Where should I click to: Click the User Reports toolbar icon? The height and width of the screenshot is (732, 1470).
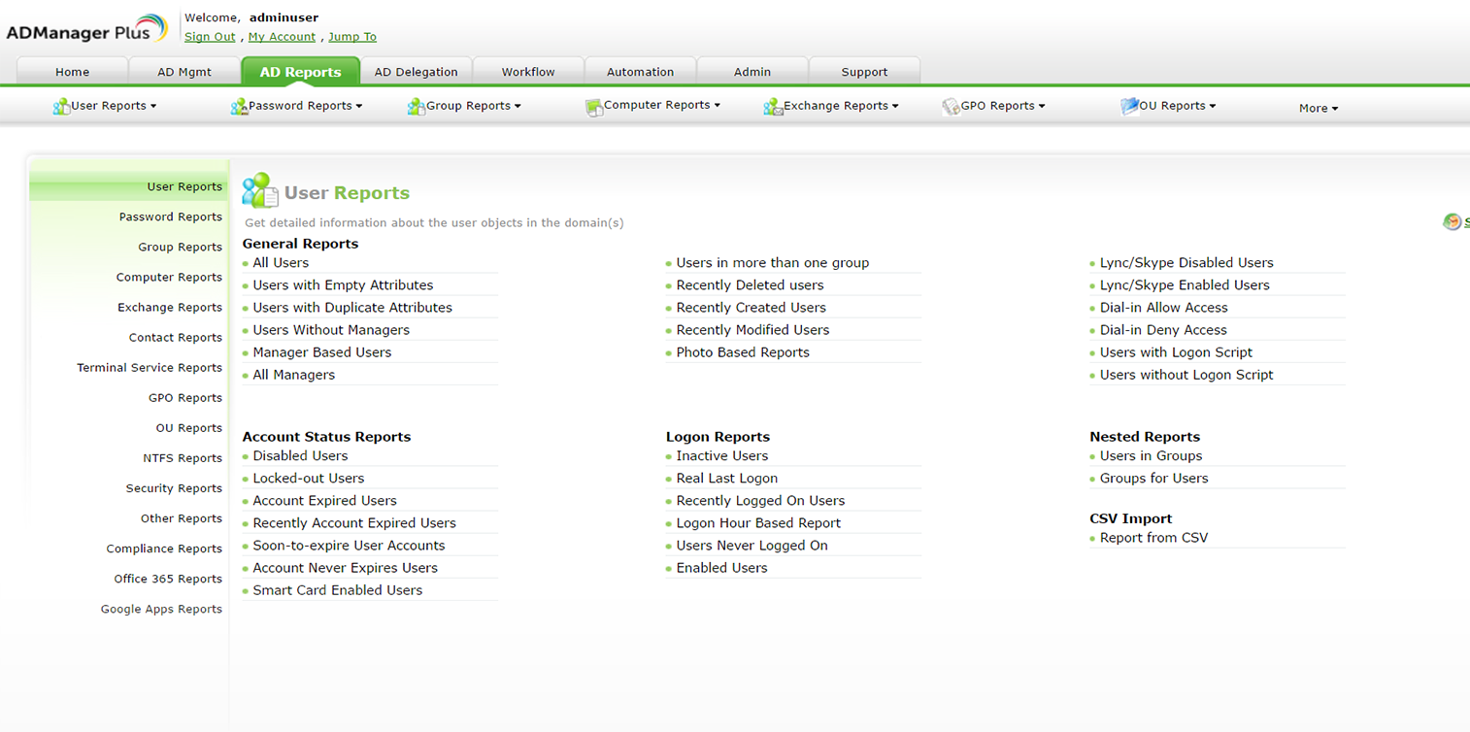(x=61, y=107)
